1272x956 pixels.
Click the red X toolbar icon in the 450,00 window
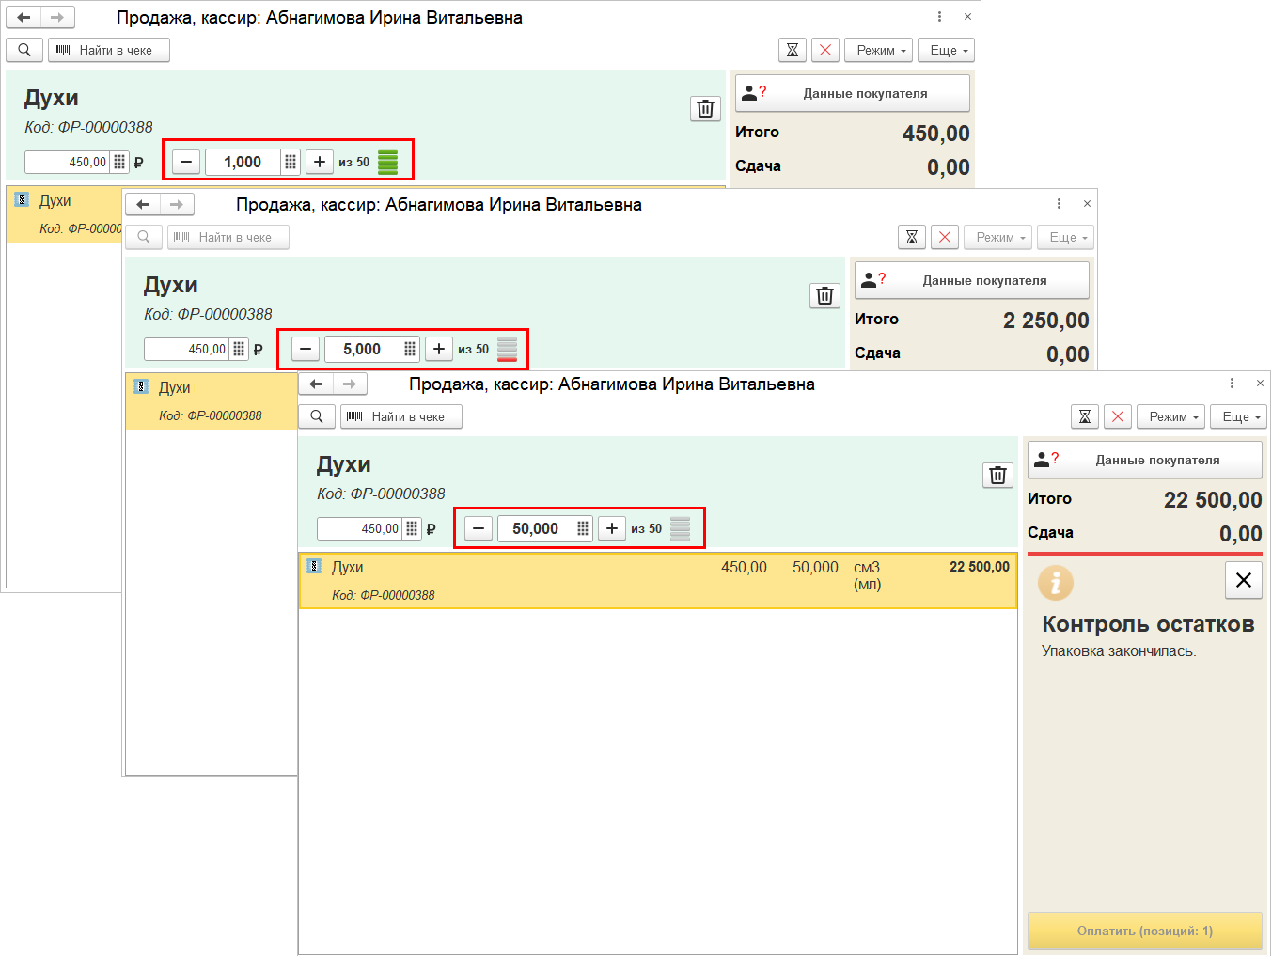(x=825, y=50)
